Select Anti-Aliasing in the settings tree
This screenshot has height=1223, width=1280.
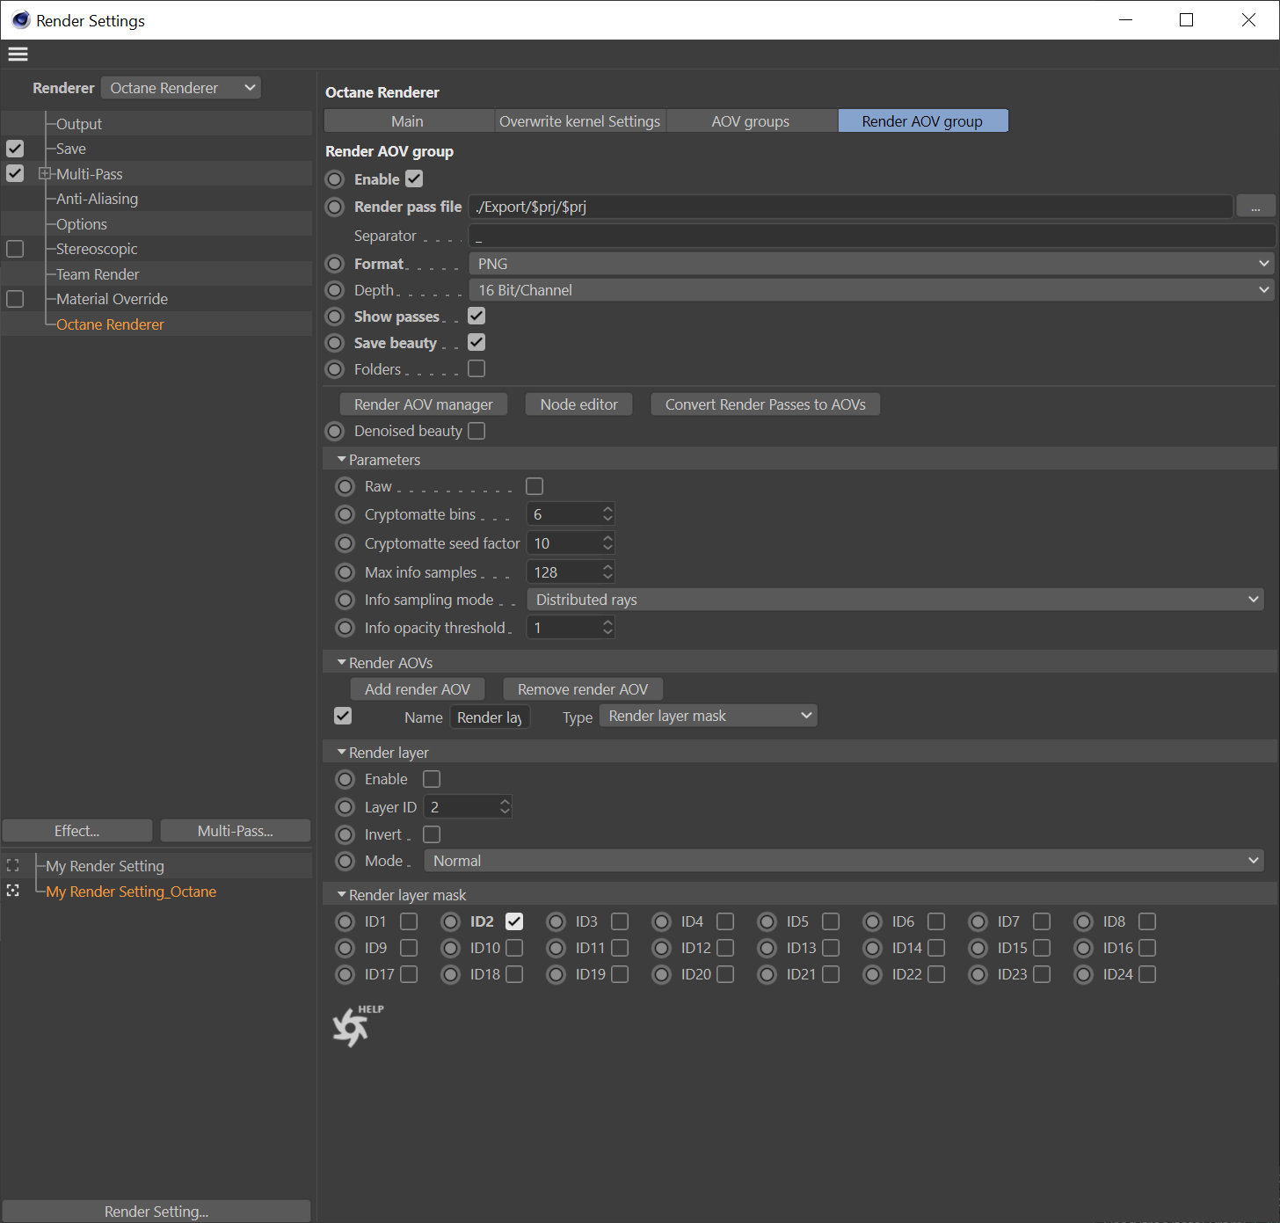pos(97,199)
